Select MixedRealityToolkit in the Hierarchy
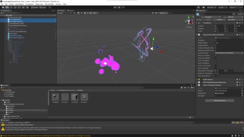The height and width of the screenshot is (137, 244). pos(17,23)
